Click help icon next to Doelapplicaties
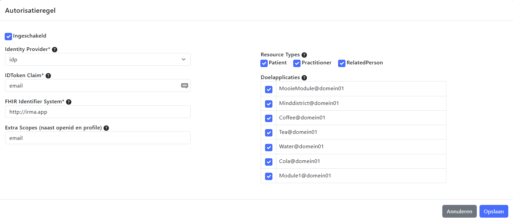The image size is (513, 222). click(x=304, y=78)
